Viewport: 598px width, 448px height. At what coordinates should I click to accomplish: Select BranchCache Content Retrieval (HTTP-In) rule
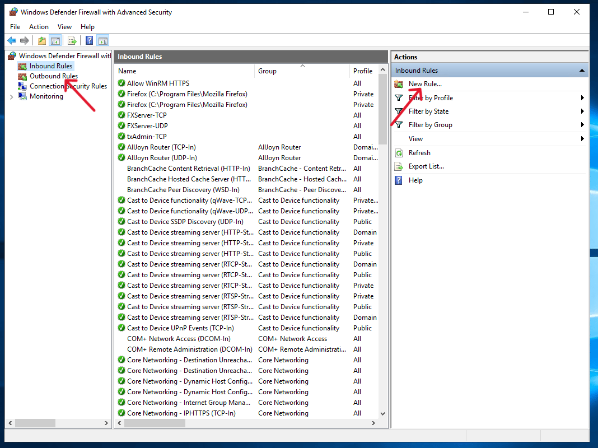[247, 168]
